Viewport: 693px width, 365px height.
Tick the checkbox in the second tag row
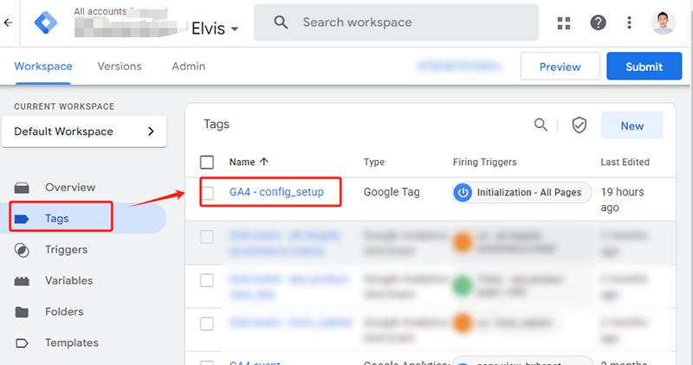click(207, 237)
